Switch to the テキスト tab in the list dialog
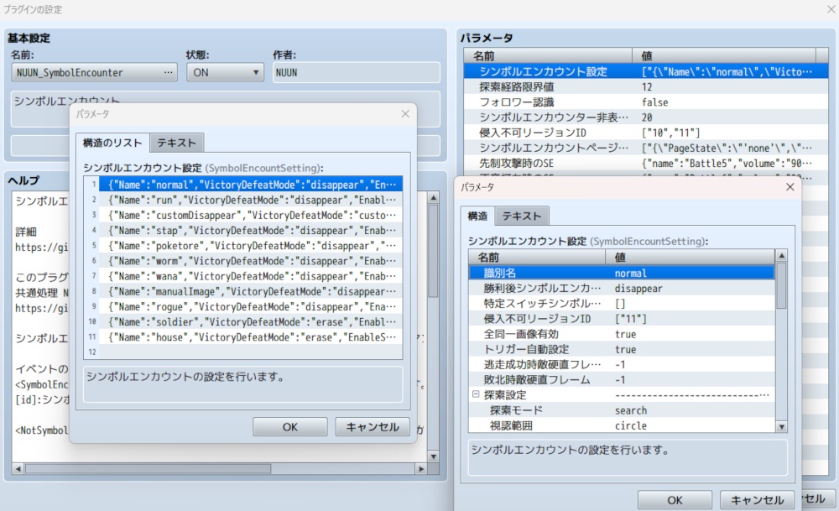 click(174, 142)
